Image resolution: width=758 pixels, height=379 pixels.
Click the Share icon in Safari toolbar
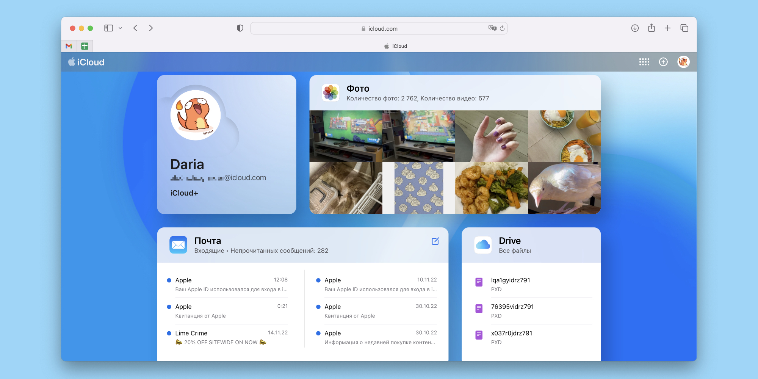tap(652, 28)
